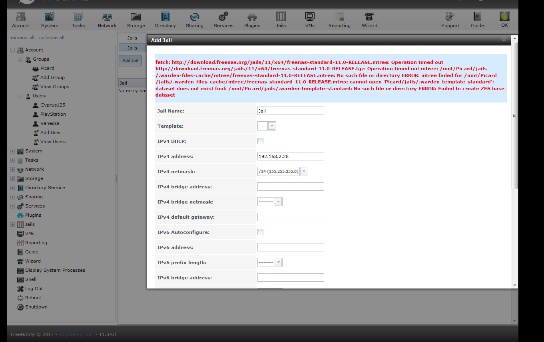Image resolution: width=544 pixels, height=342 pixels.
Task: Collapse the Groups tree node
Action: click(20, 59)
